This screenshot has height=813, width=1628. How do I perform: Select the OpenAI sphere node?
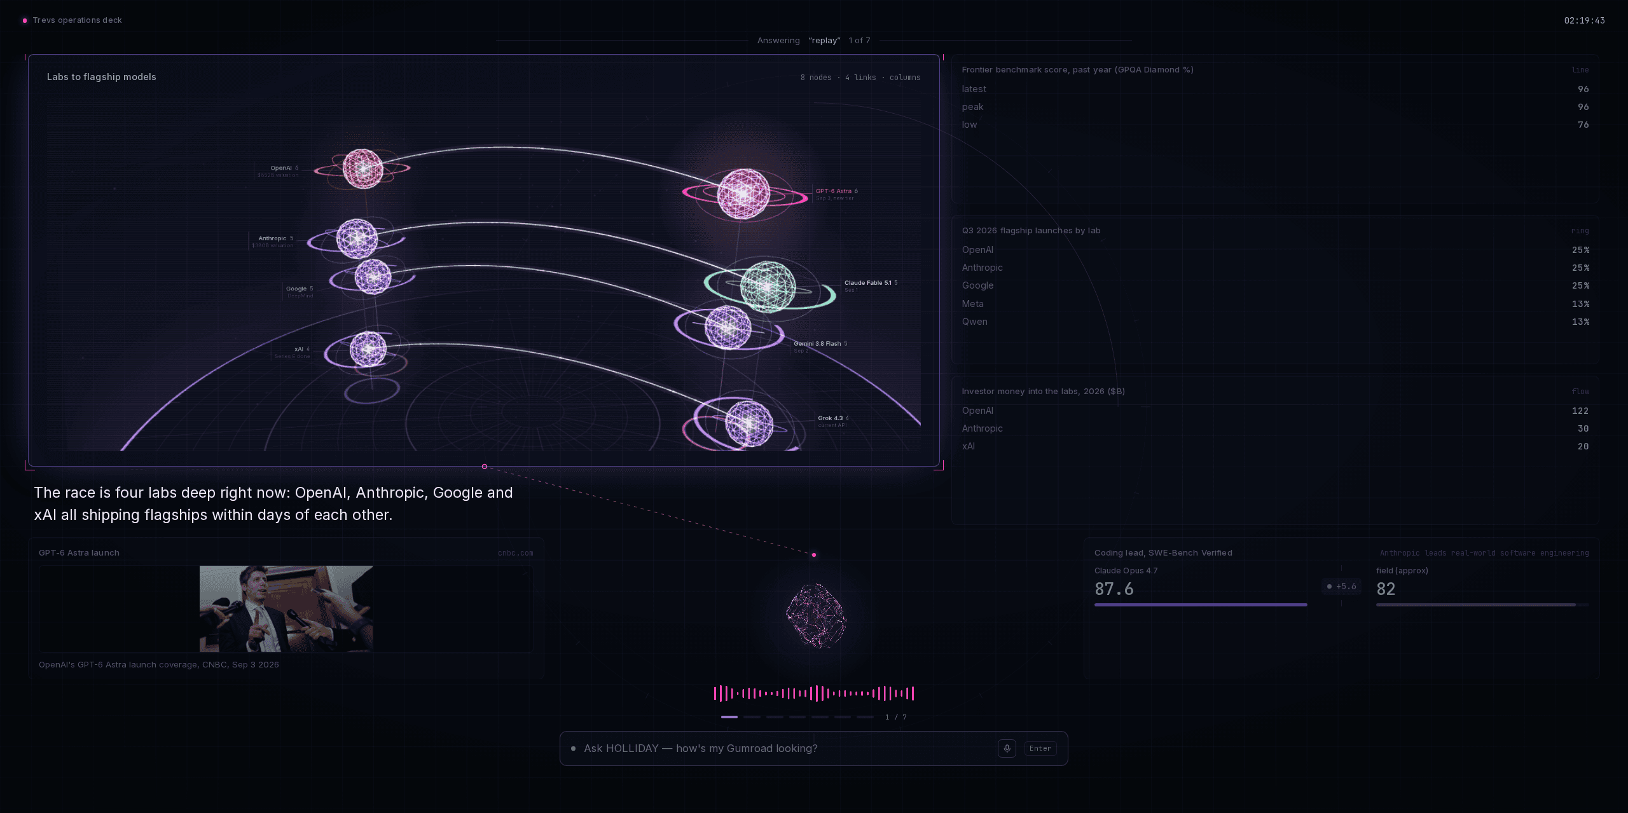click(363, 168)
